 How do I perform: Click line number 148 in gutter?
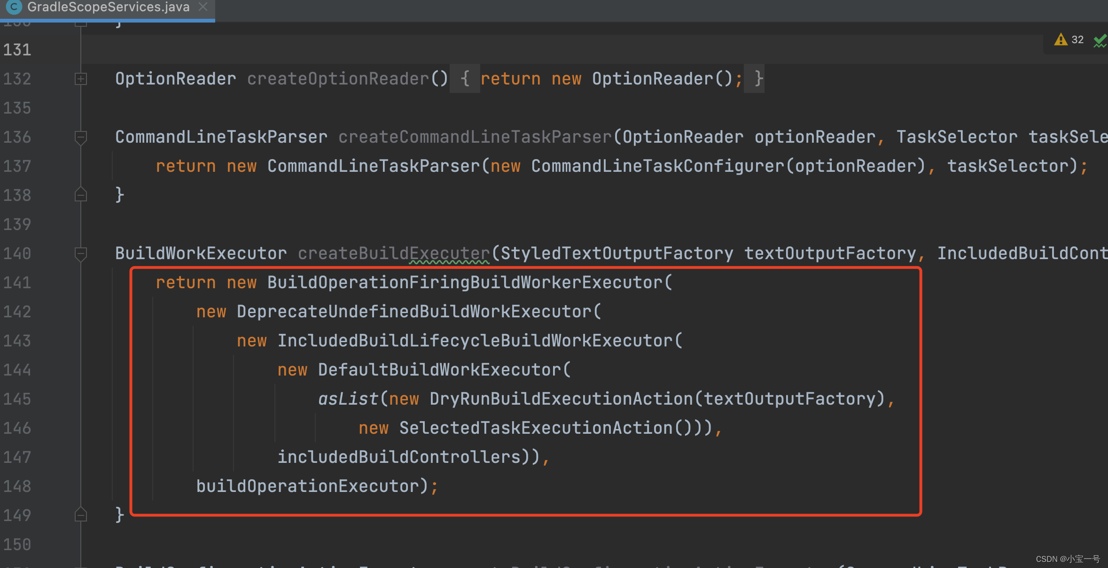17,486
